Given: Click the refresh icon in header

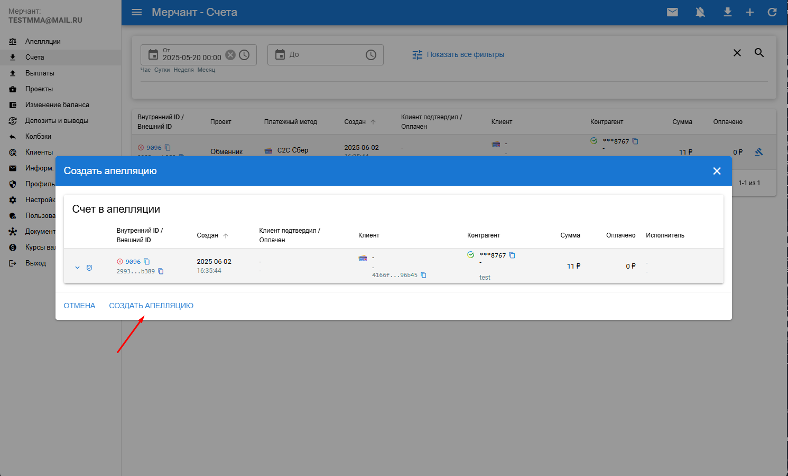Looking at the screenshot, I should point(772,12).
